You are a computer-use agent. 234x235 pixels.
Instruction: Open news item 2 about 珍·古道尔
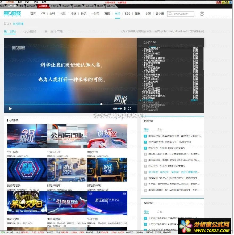click(170, 142)
